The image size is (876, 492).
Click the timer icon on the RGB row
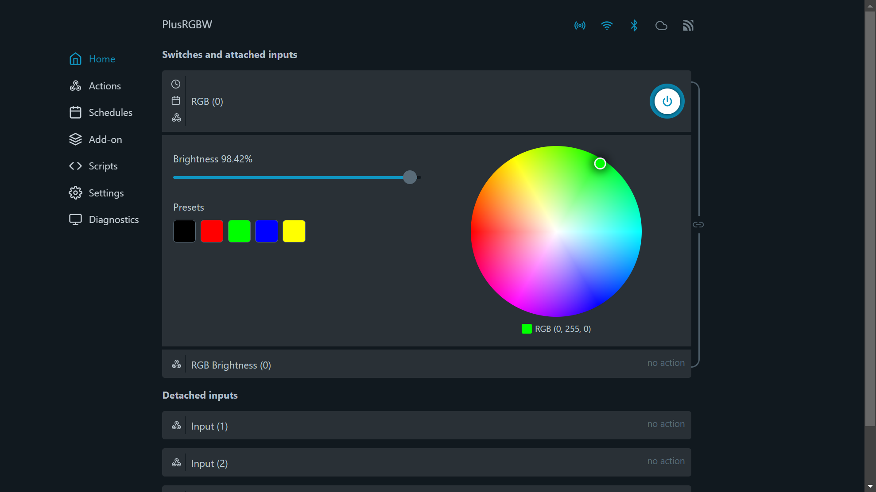coord(175,84)
